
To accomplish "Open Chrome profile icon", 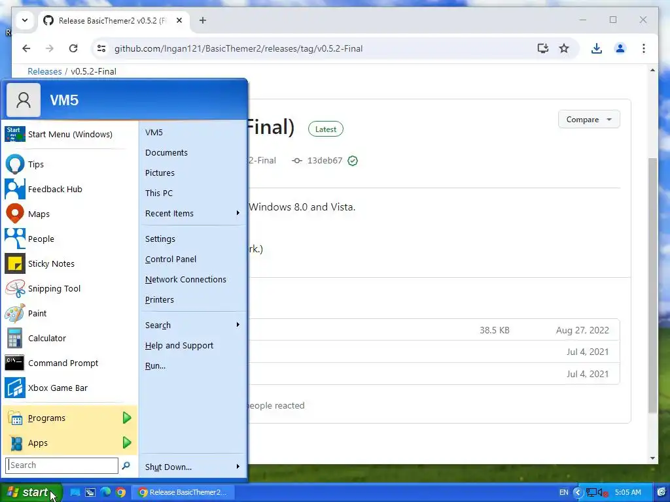I will click(620, 48).
